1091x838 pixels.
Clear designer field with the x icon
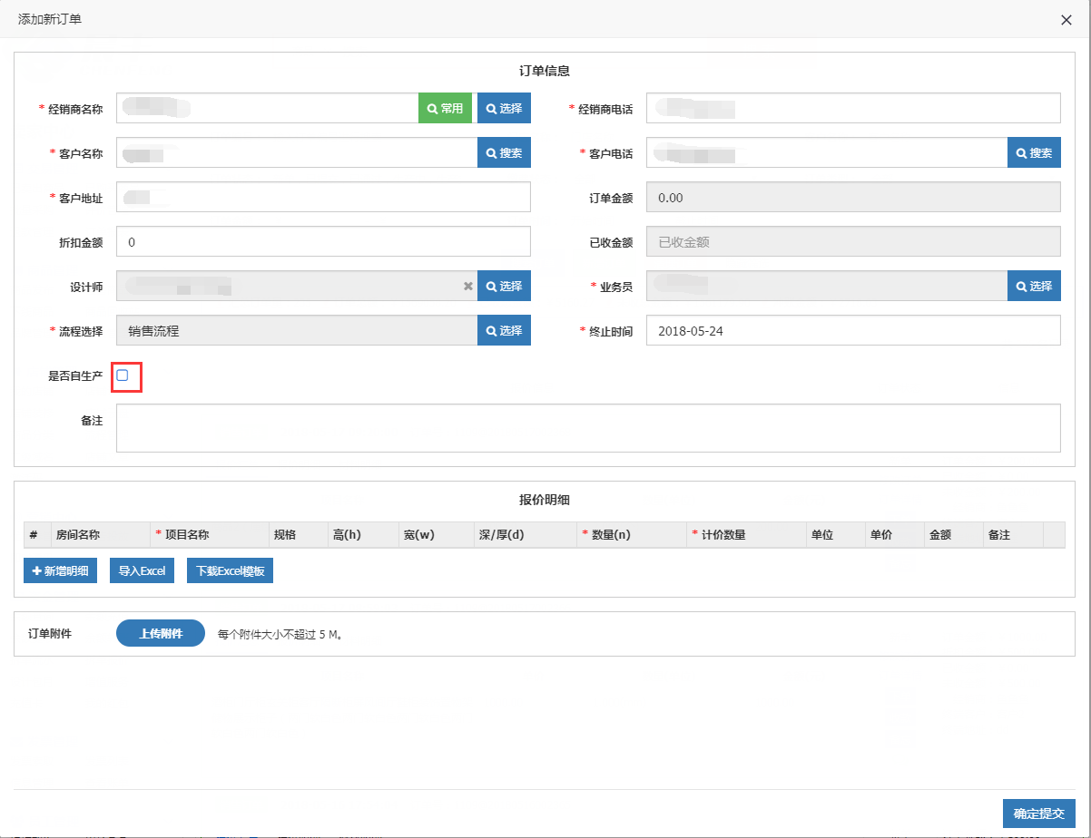pos(468,286)
